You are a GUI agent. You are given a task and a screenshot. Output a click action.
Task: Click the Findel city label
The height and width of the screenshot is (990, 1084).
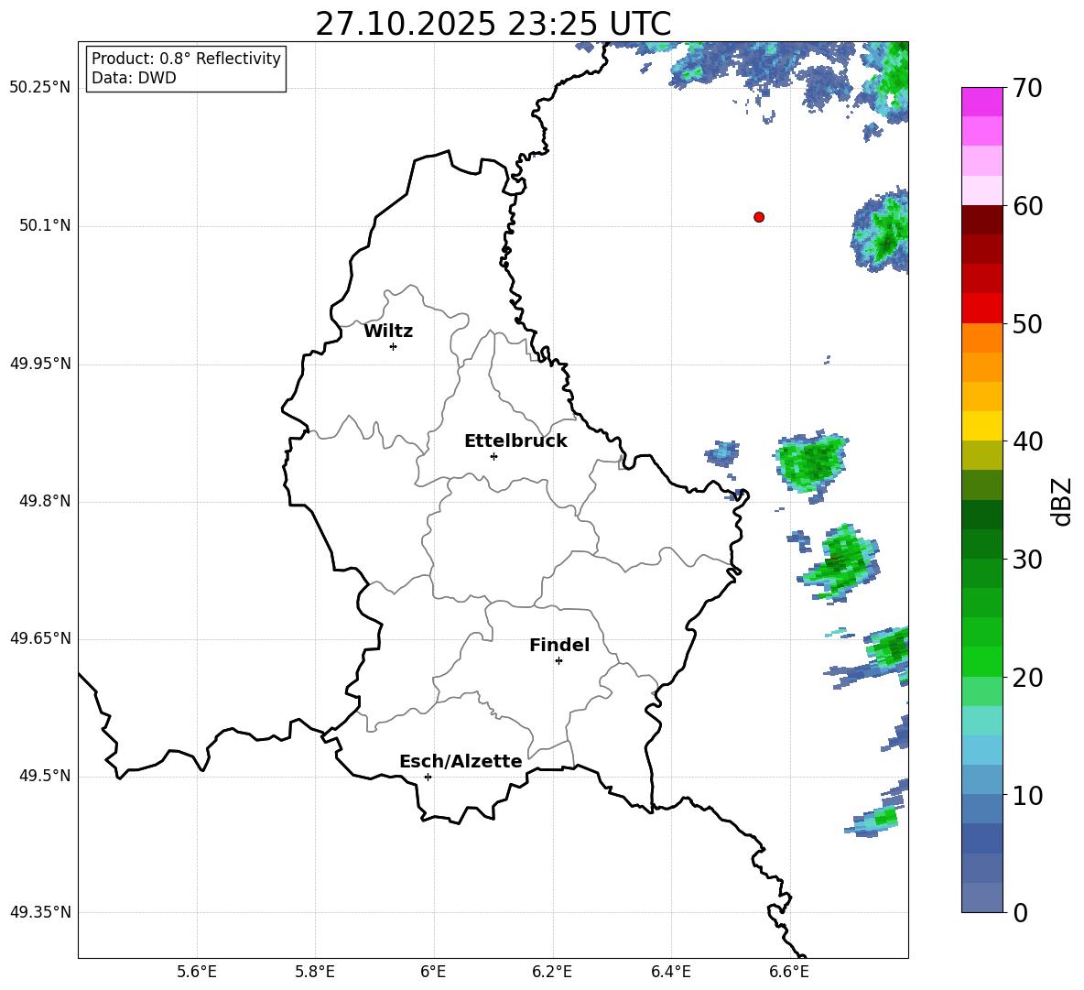[559, 645]
